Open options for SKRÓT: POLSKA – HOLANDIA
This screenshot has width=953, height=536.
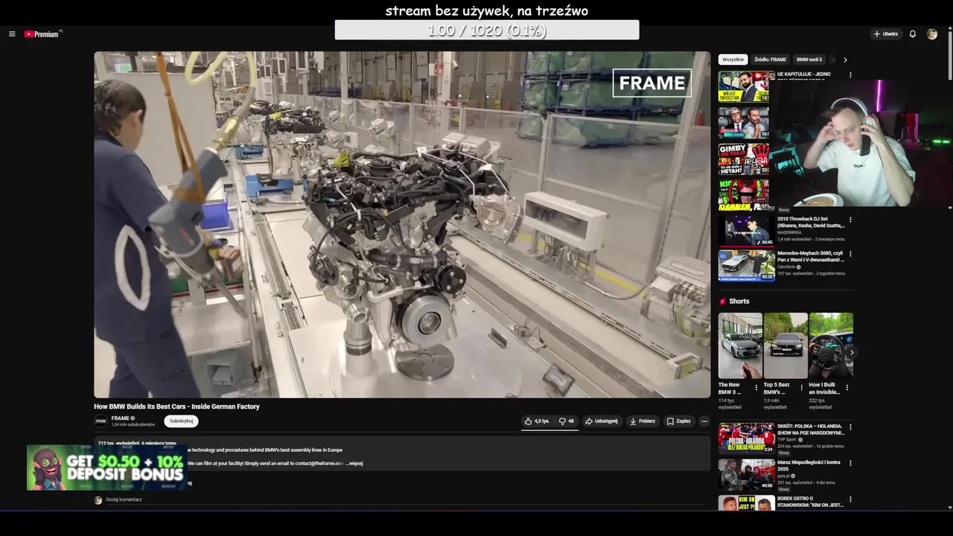[850, 427]
